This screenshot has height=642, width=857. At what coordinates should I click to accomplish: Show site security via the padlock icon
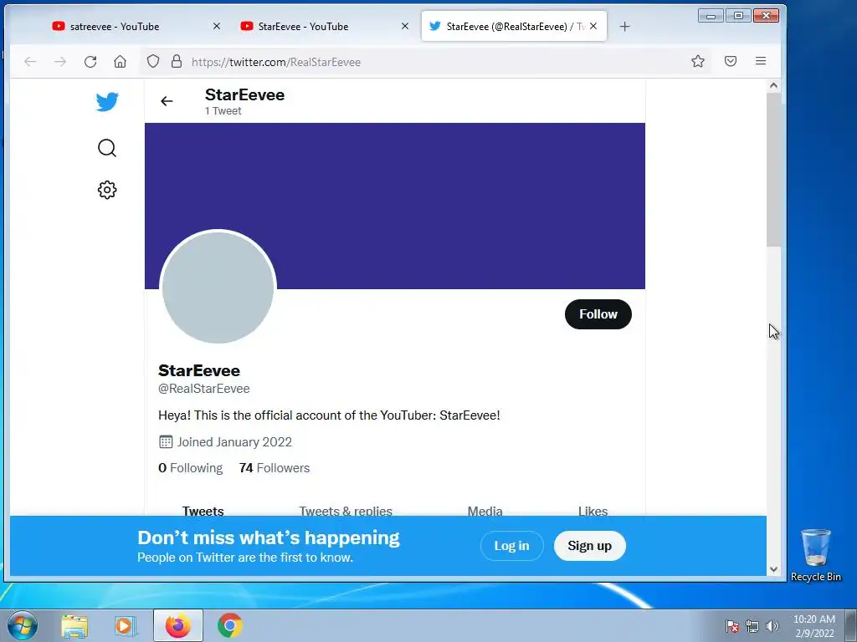tap(177, 61)
